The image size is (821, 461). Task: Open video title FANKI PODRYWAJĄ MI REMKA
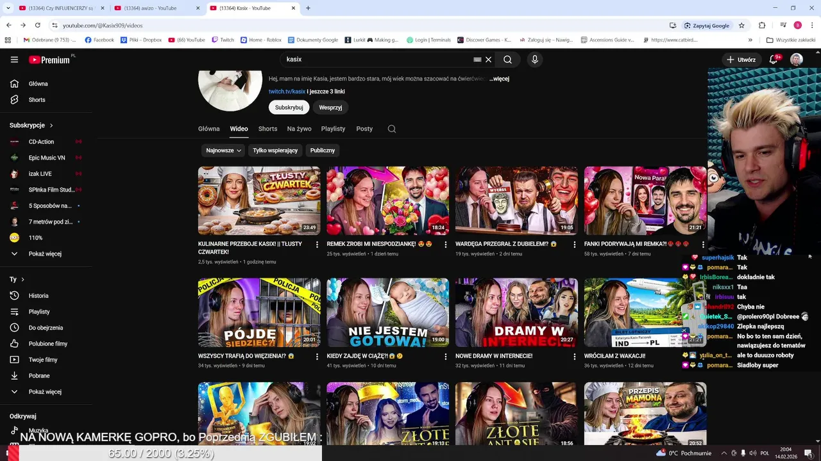coord(636,244)
